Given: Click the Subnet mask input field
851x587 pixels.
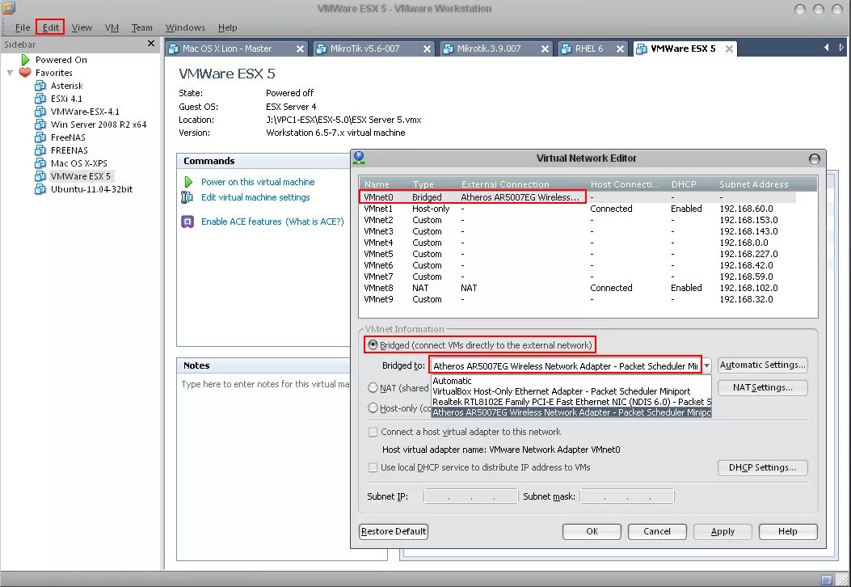Looking at the screenshot, I should tap(627, 496).
